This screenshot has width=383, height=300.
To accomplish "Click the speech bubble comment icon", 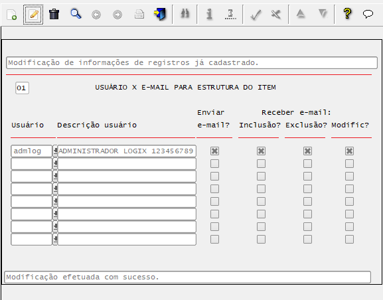I will (368, 14).
